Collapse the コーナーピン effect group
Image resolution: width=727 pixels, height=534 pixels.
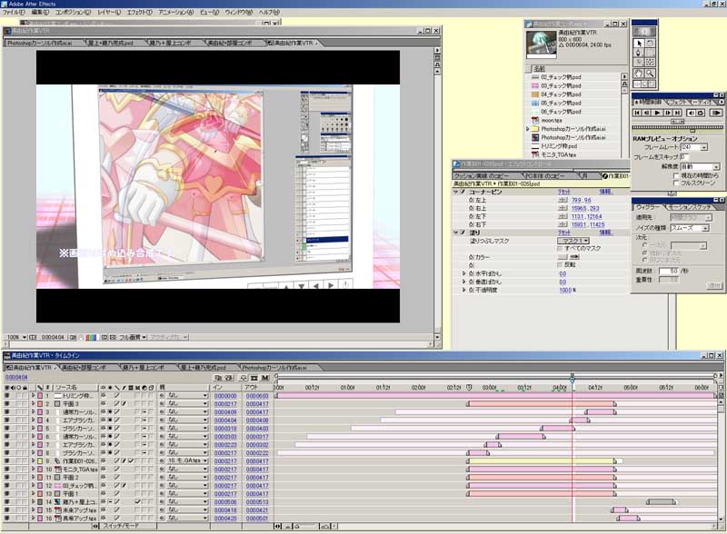456,192
